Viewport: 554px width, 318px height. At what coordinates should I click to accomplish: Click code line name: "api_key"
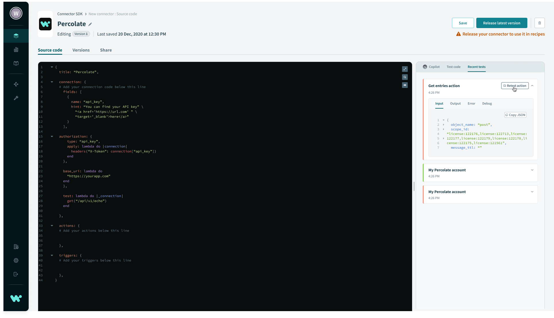tap(87, 102)
